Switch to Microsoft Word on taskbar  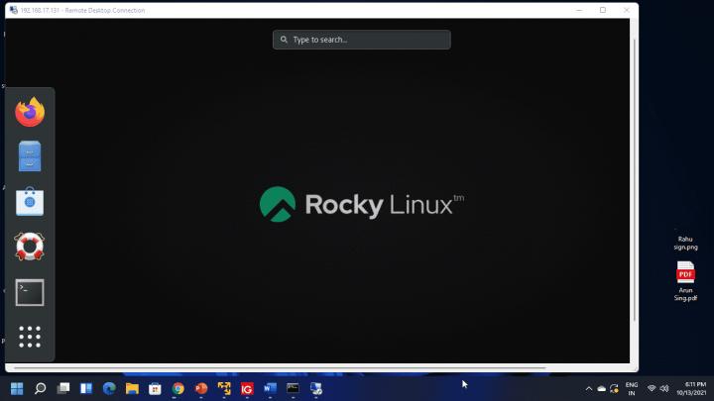pyautogui.click(x=270, y=388)
